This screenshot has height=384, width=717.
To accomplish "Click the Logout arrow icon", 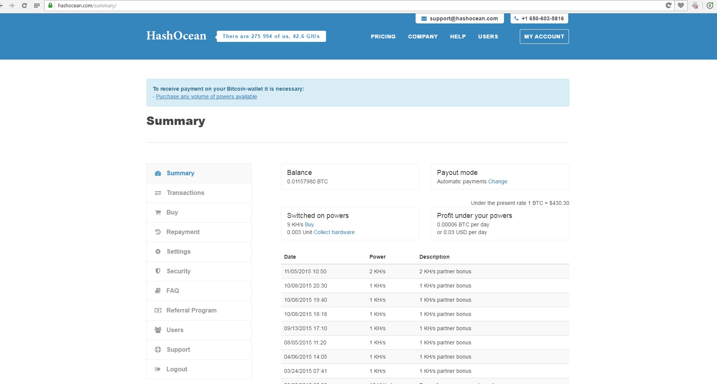I will (x=158, y=369).
